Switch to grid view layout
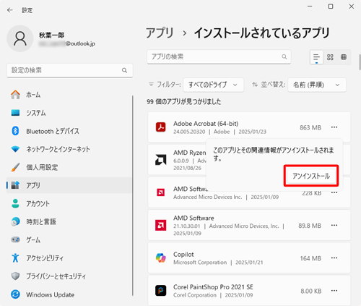This screenshot has height=306, width=361. (x=330, y=57)
